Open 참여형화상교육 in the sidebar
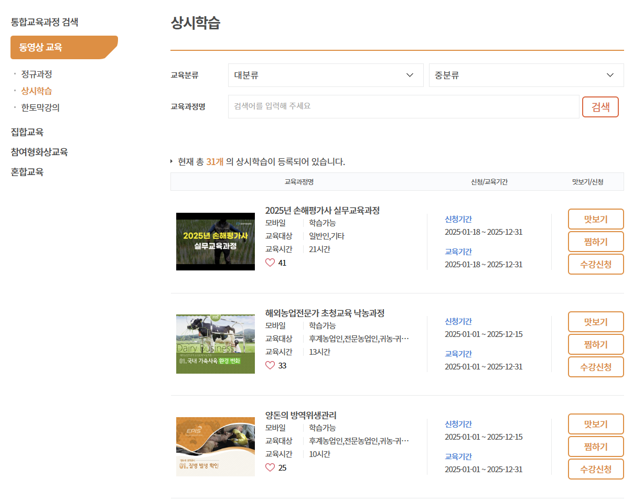The width and height of the screenshot is (633, 501). [39, 152]
